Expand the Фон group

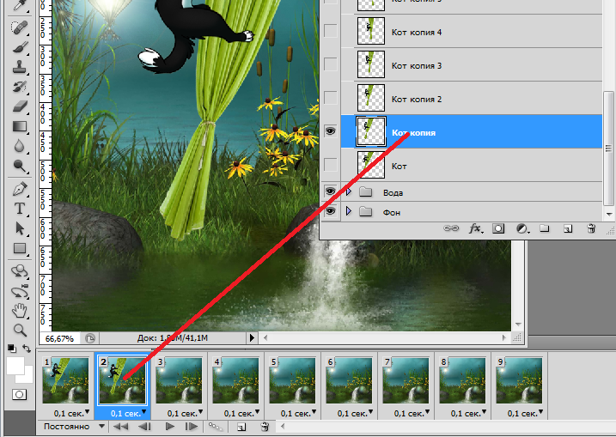click(x=349, y=211)
